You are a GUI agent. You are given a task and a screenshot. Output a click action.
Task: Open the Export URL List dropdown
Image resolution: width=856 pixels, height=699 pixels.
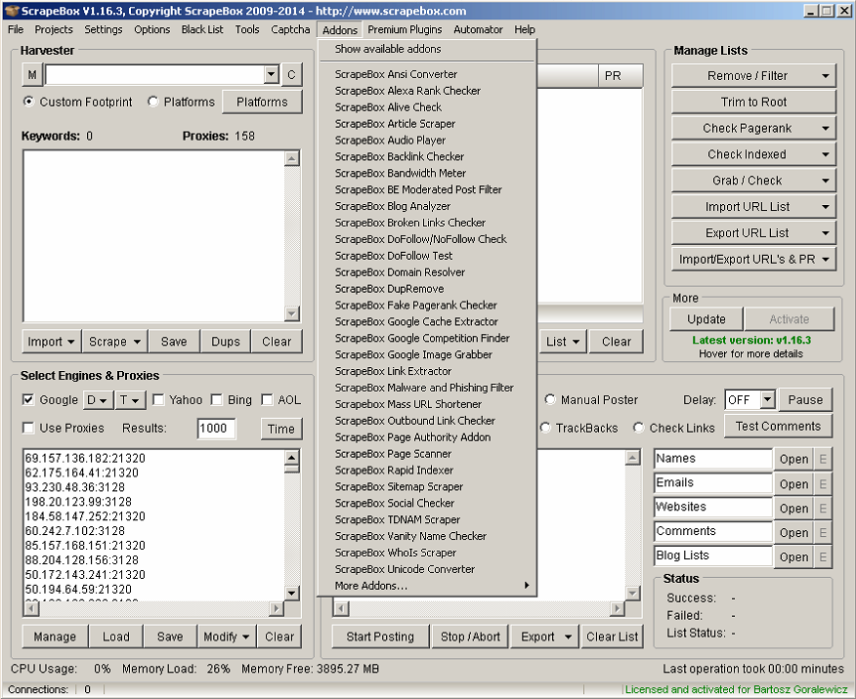pyautogui.click(x=754, y=232)
